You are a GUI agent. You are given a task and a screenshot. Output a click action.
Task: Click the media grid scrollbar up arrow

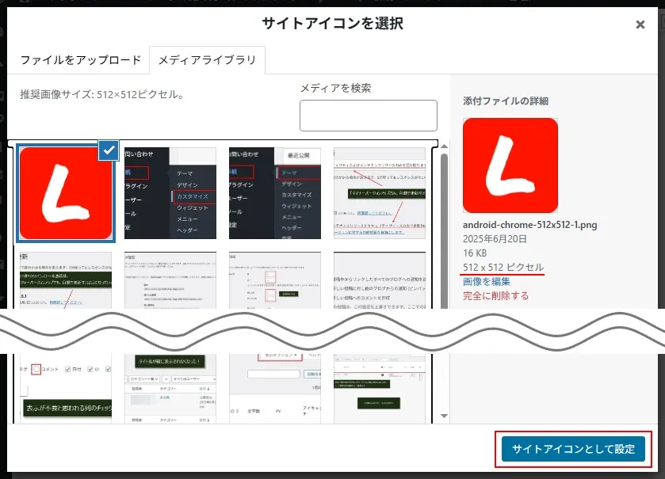[x=444, y=146]
